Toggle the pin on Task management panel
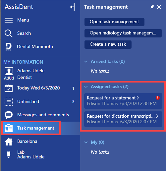166x171 pixels. (152, 7)
